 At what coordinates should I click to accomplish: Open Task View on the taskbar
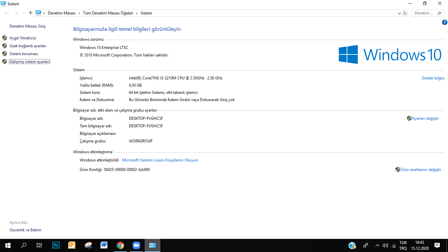coord(39,245)
